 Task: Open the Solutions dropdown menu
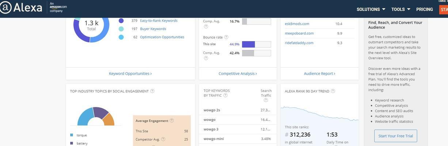pos(371,9)
